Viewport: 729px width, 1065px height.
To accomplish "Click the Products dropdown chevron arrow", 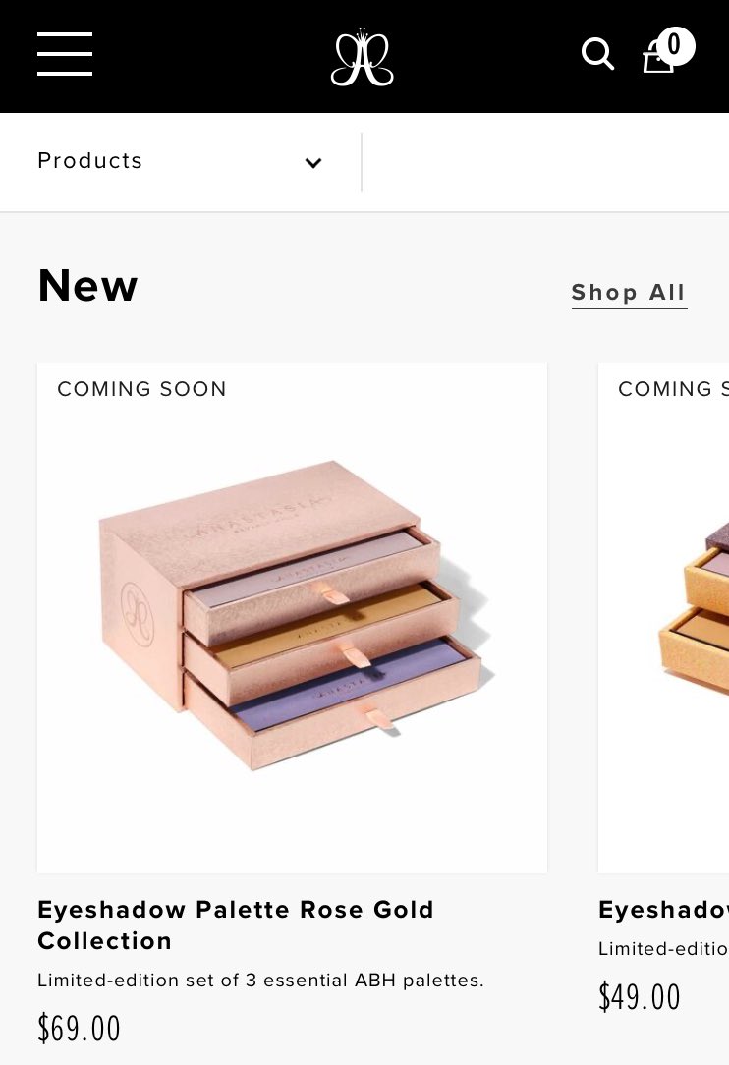I will (x=313, y=163).
